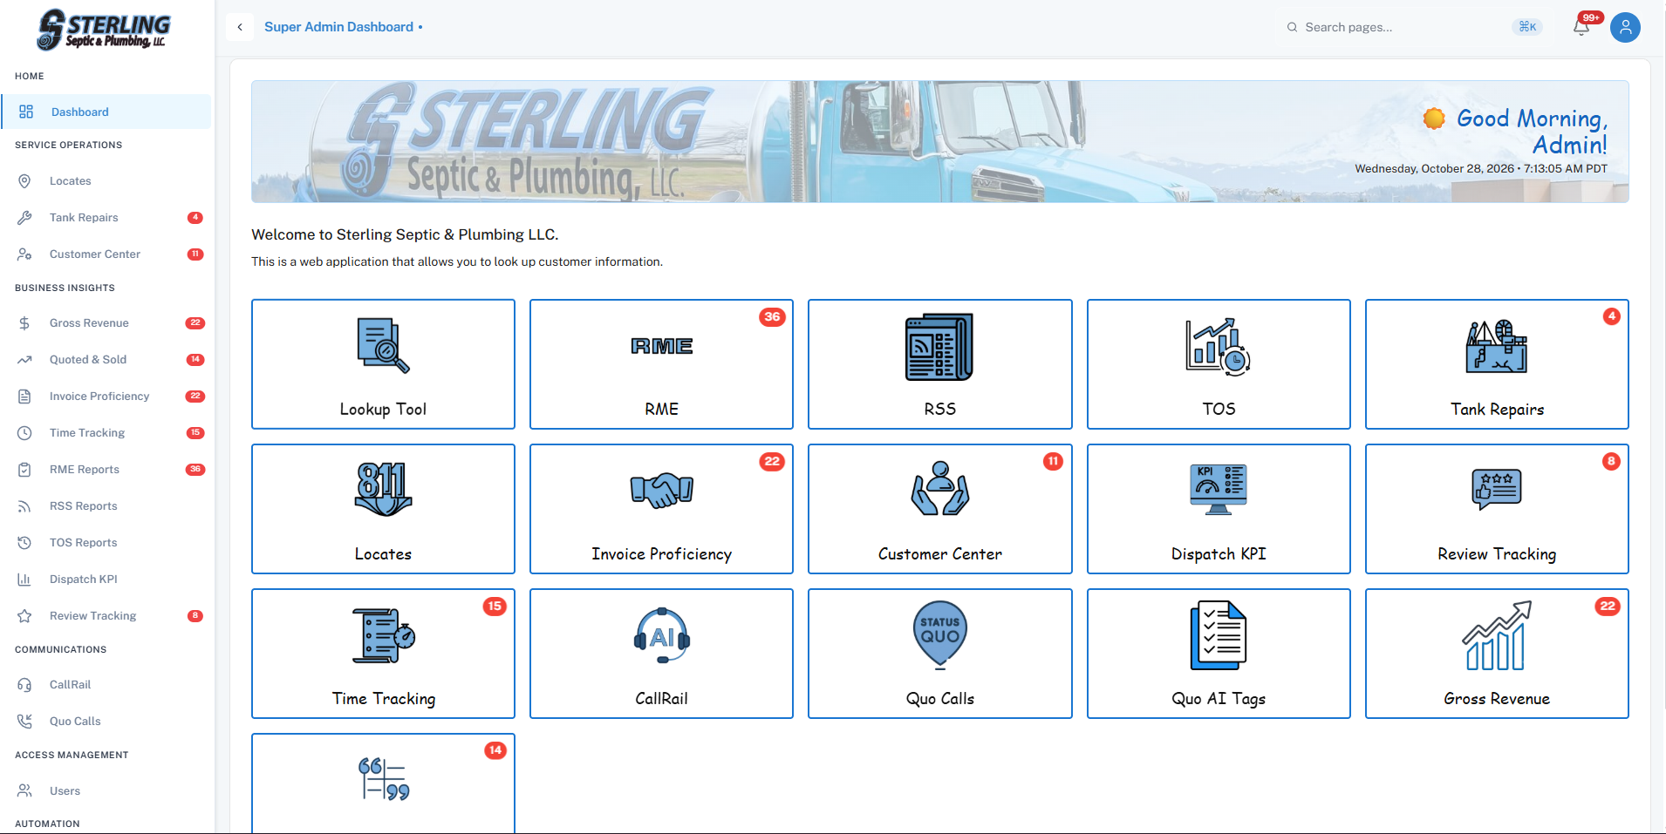Open the Gross Revenue growth chart card
1666x834 pixels.
[x=1497, y=654]
